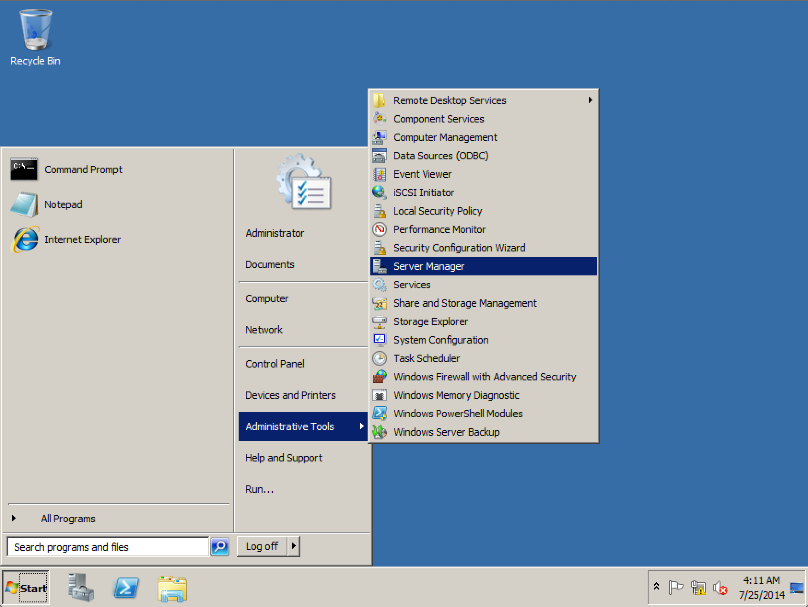Click the Start button
The width and height of the screenshot is (808, 607).
click(x=26, y=588)
